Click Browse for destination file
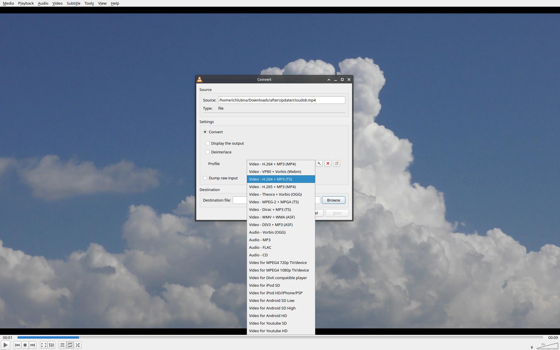This screenshot has width=560, height=350. (333, 200)
